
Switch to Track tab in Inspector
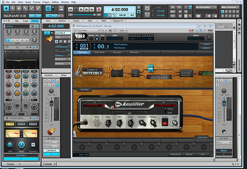pyautogui.click(x=26, y=21)
